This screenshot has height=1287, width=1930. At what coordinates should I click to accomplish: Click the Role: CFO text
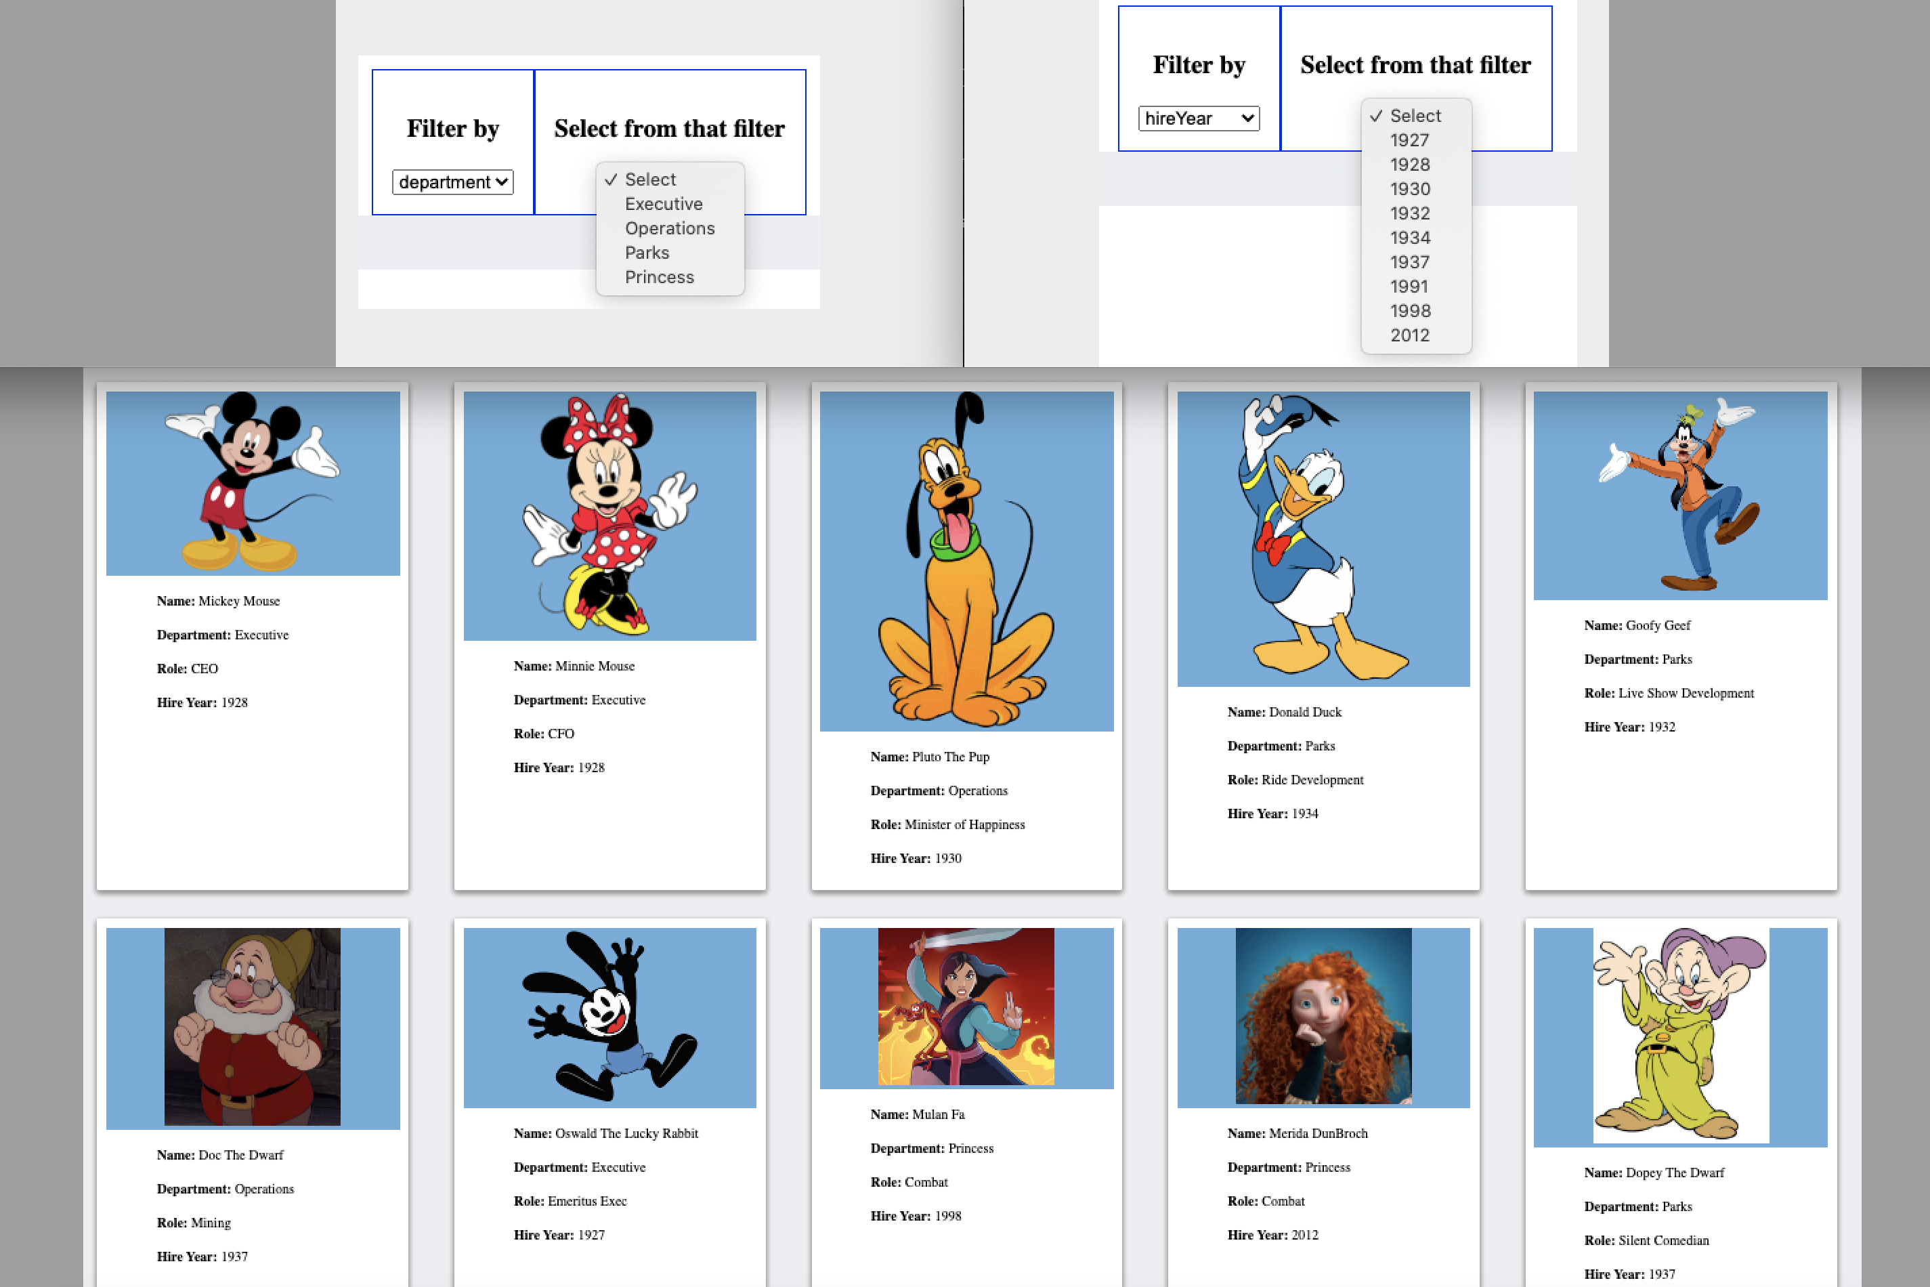(x=544, y=734)
